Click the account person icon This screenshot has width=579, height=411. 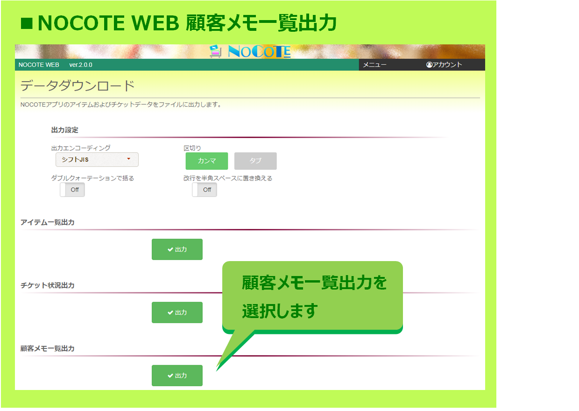tap(429, 65)
